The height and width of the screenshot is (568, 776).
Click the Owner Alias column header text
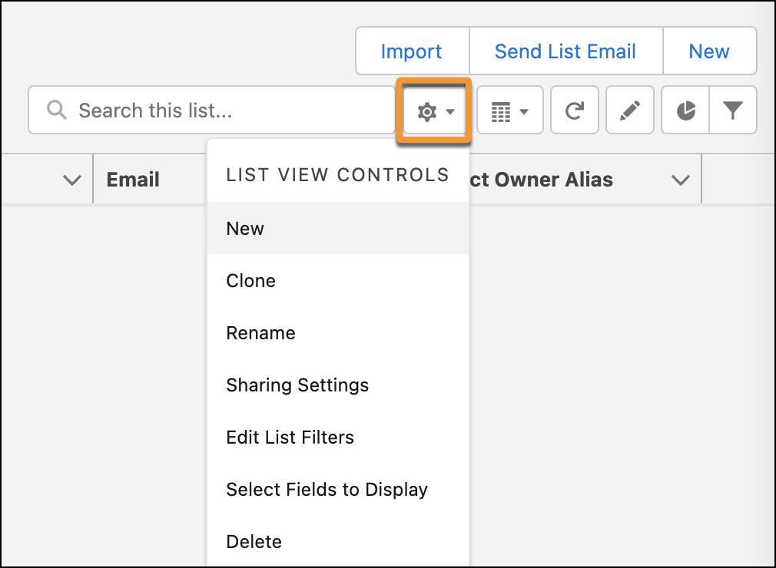click(542, 180)
